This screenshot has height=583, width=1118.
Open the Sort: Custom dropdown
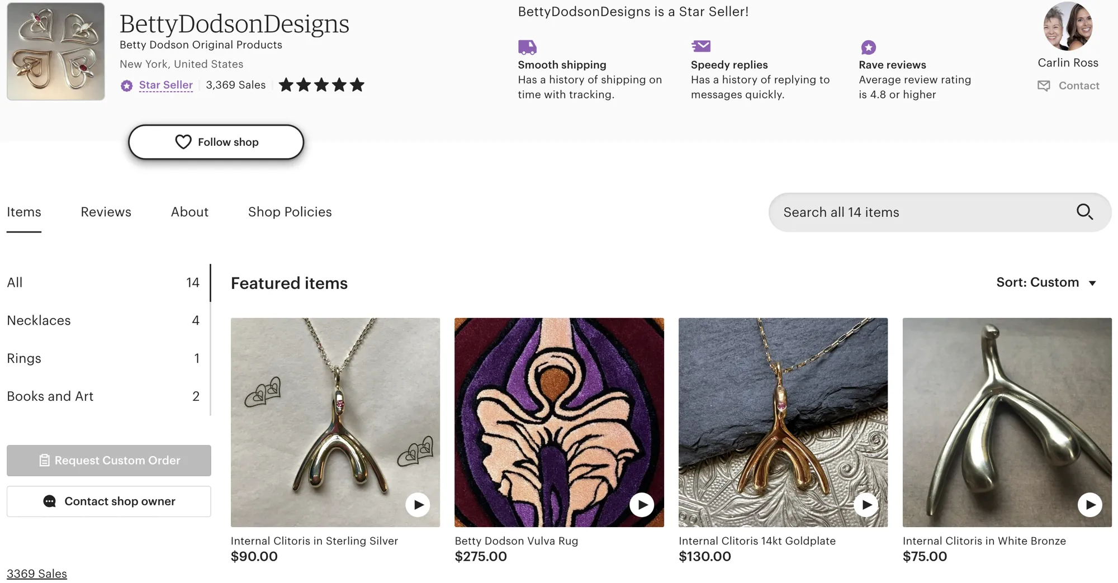[x=1046, y=282]
